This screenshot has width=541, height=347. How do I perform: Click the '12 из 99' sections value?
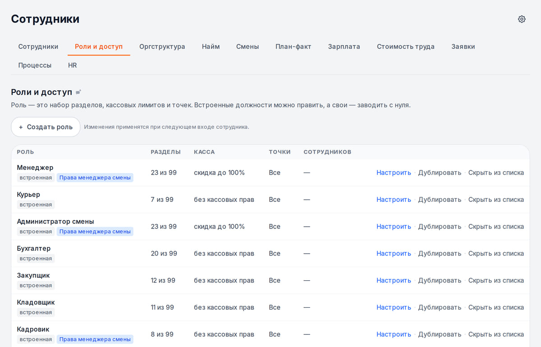pyautogui.click(x=163, y=280)
